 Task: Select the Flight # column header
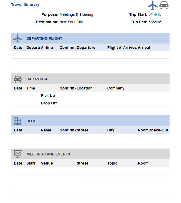click(x=114, y=48)
